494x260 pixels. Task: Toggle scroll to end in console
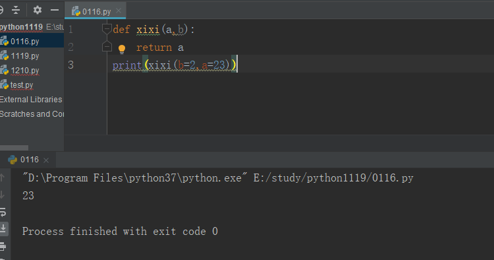(x=3, y=228)
